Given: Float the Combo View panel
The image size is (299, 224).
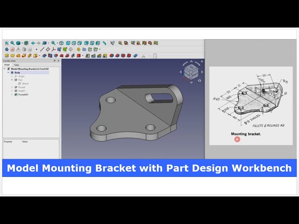Looking at the screenshot, I should tap(55, 61).
